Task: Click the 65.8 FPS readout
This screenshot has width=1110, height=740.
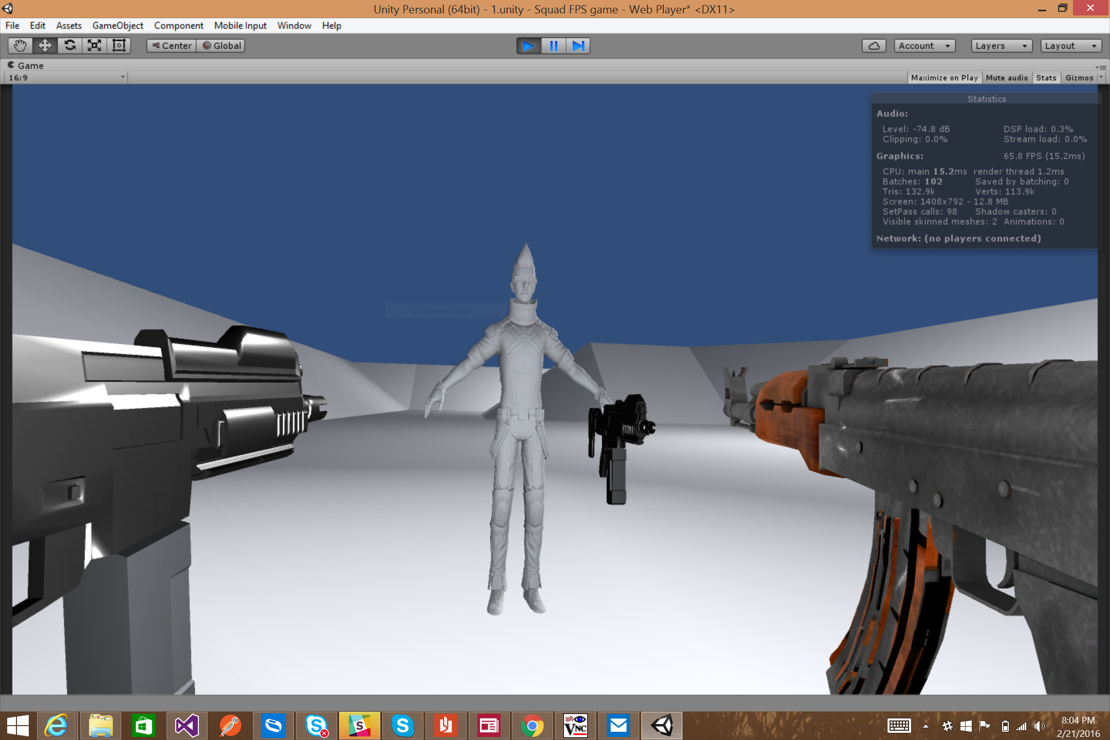Action: (x=1044, y=156)
